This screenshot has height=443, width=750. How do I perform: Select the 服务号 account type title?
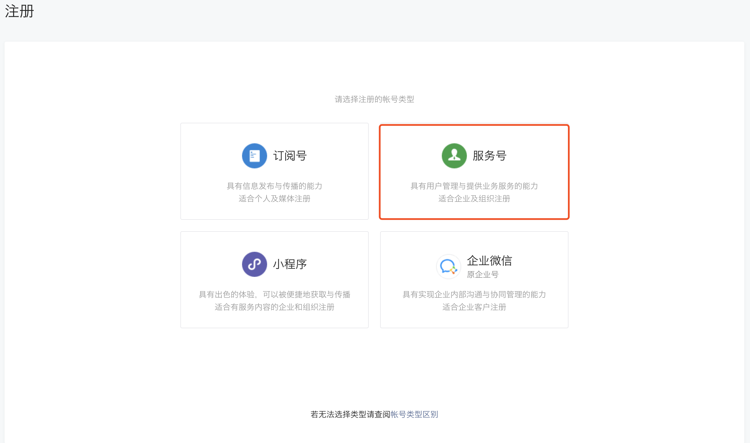click(x=489, y=156)
